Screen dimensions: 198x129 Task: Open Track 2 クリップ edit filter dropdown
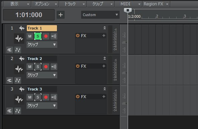42,75
